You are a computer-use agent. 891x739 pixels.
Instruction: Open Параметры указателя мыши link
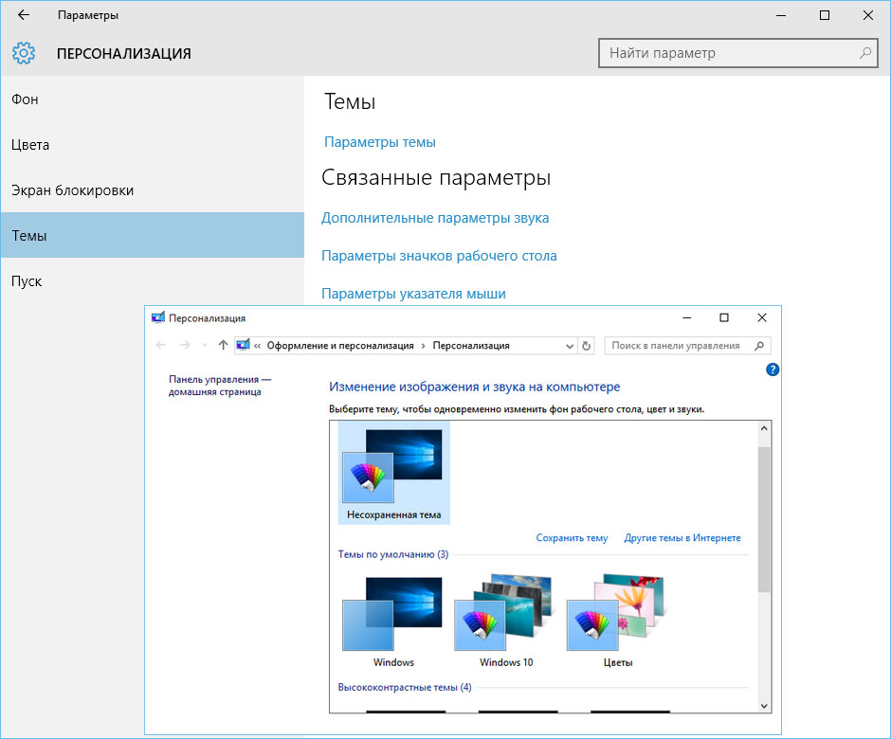(x=413, y=294)
